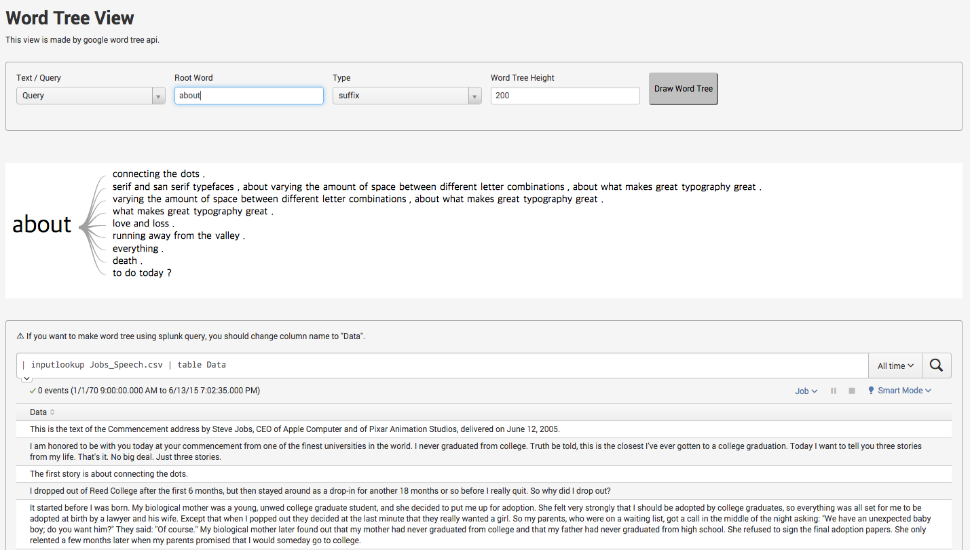Click the warning triangle icon
Image resolution: width=970 pixels, height=550 pixels.
(x=20, y=336)
